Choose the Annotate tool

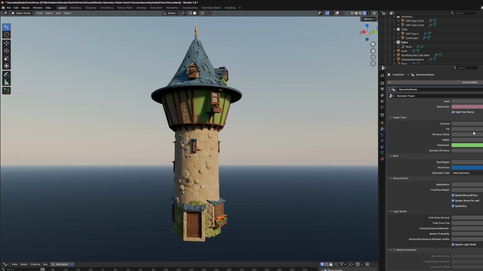click(6, 75)
